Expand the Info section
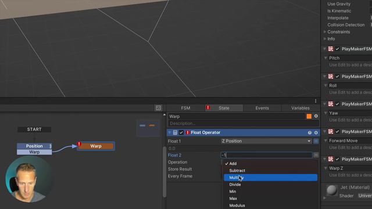This screenshot has width=372, height=209. pos(325,39)
